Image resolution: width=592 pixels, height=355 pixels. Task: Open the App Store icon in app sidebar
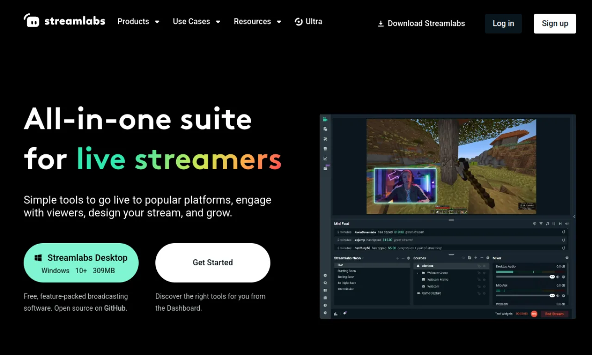(325, 149)
